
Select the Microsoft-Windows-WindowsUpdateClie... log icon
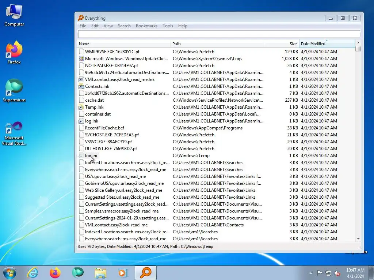[x=81, y=59]
